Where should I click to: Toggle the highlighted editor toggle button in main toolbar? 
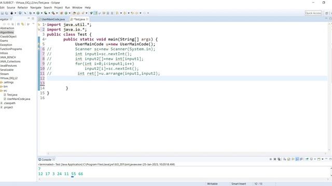(95, 13)
